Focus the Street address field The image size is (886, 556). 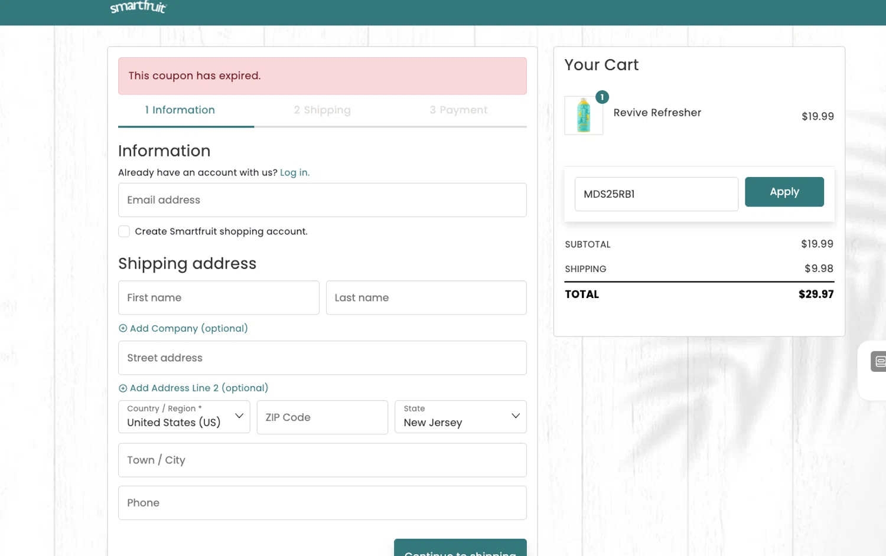tap(323, 358)
